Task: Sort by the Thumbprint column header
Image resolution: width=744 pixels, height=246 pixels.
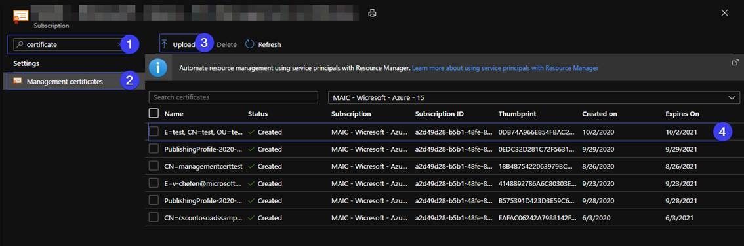Action: coord(517,114)
